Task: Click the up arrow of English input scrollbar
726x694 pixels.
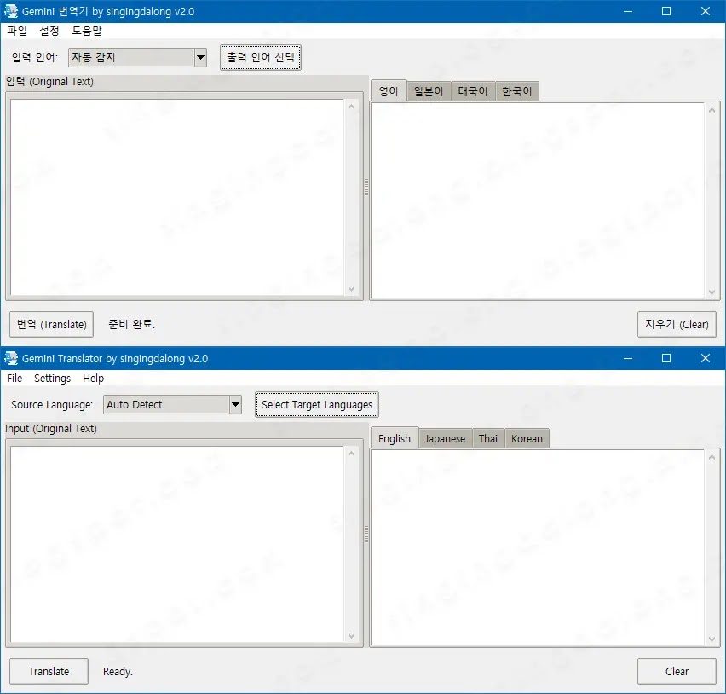Action: (x=351, y=454)
